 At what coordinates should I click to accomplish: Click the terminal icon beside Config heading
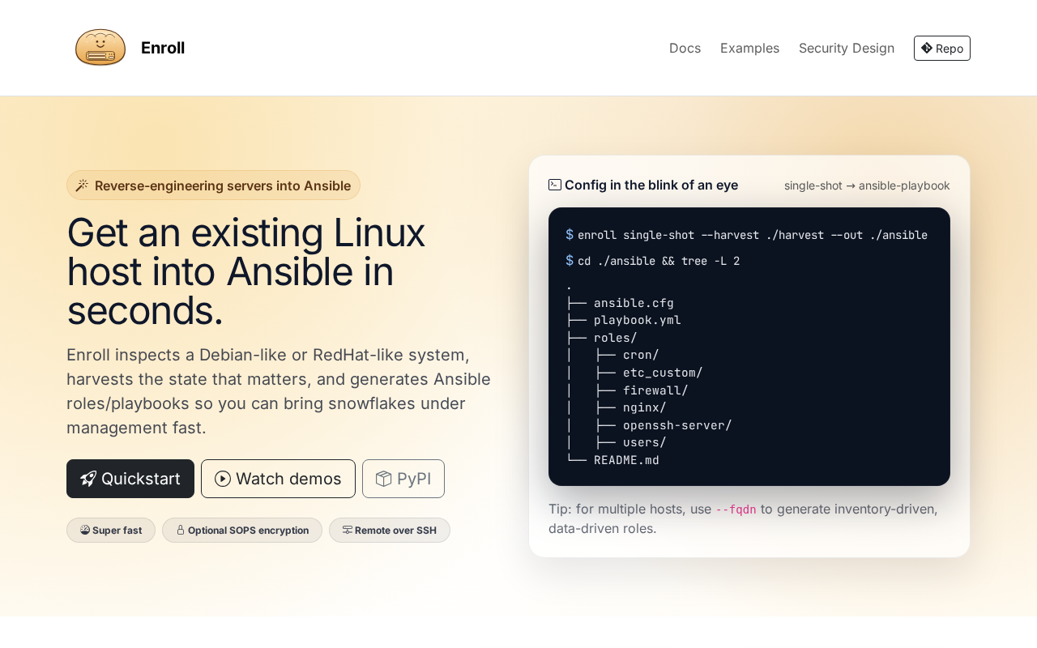(553, 184)
